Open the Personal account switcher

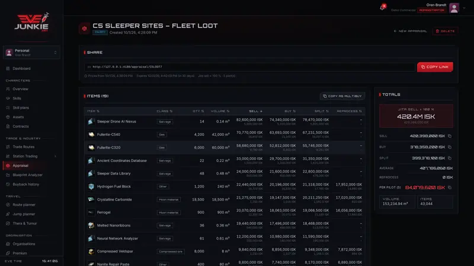[x=31, y=53]
